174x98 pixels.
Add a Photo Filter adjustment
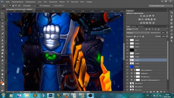[149, 19]
